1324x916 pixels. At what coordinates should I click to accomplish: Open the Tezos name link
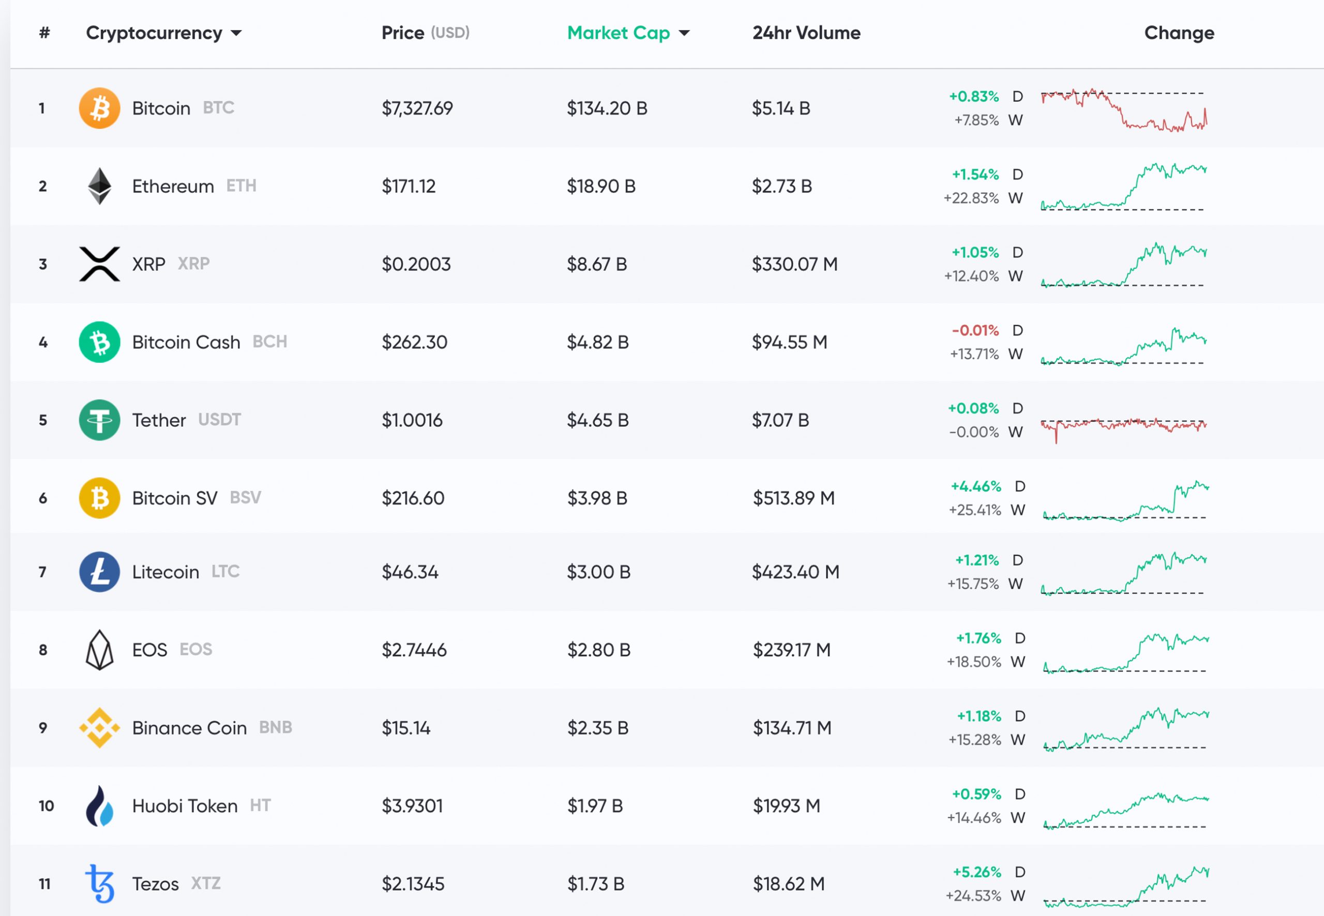click(x=156, y=884)
